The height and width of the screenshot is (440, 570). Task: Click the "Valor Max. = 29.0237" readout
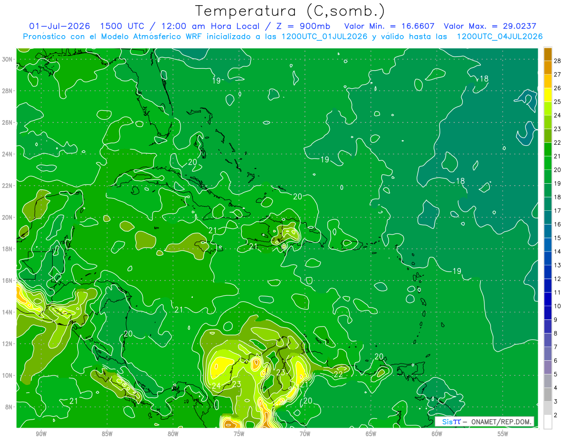coord(490,26)
